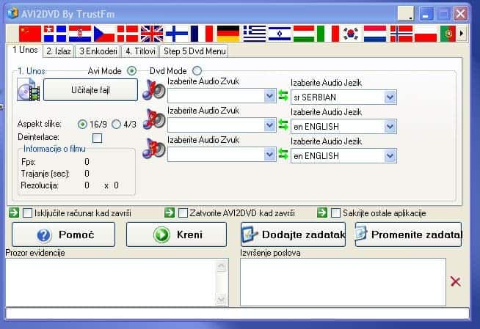This screenshot has width=480, height=329.
Task: Choose the Italian flag language
Action: point(328,34)
